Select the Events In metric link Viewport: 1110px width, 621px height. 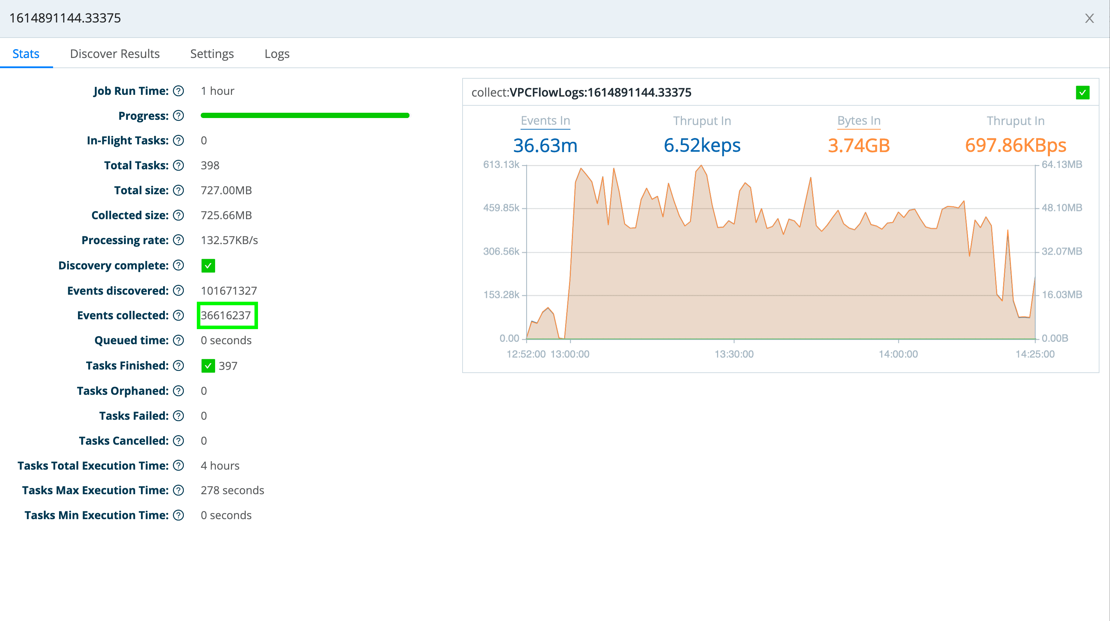[x=545, y=120]
